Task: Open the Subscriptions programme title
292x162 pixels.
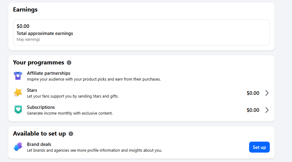Action: pyautogui.click(x=41, y=107)
